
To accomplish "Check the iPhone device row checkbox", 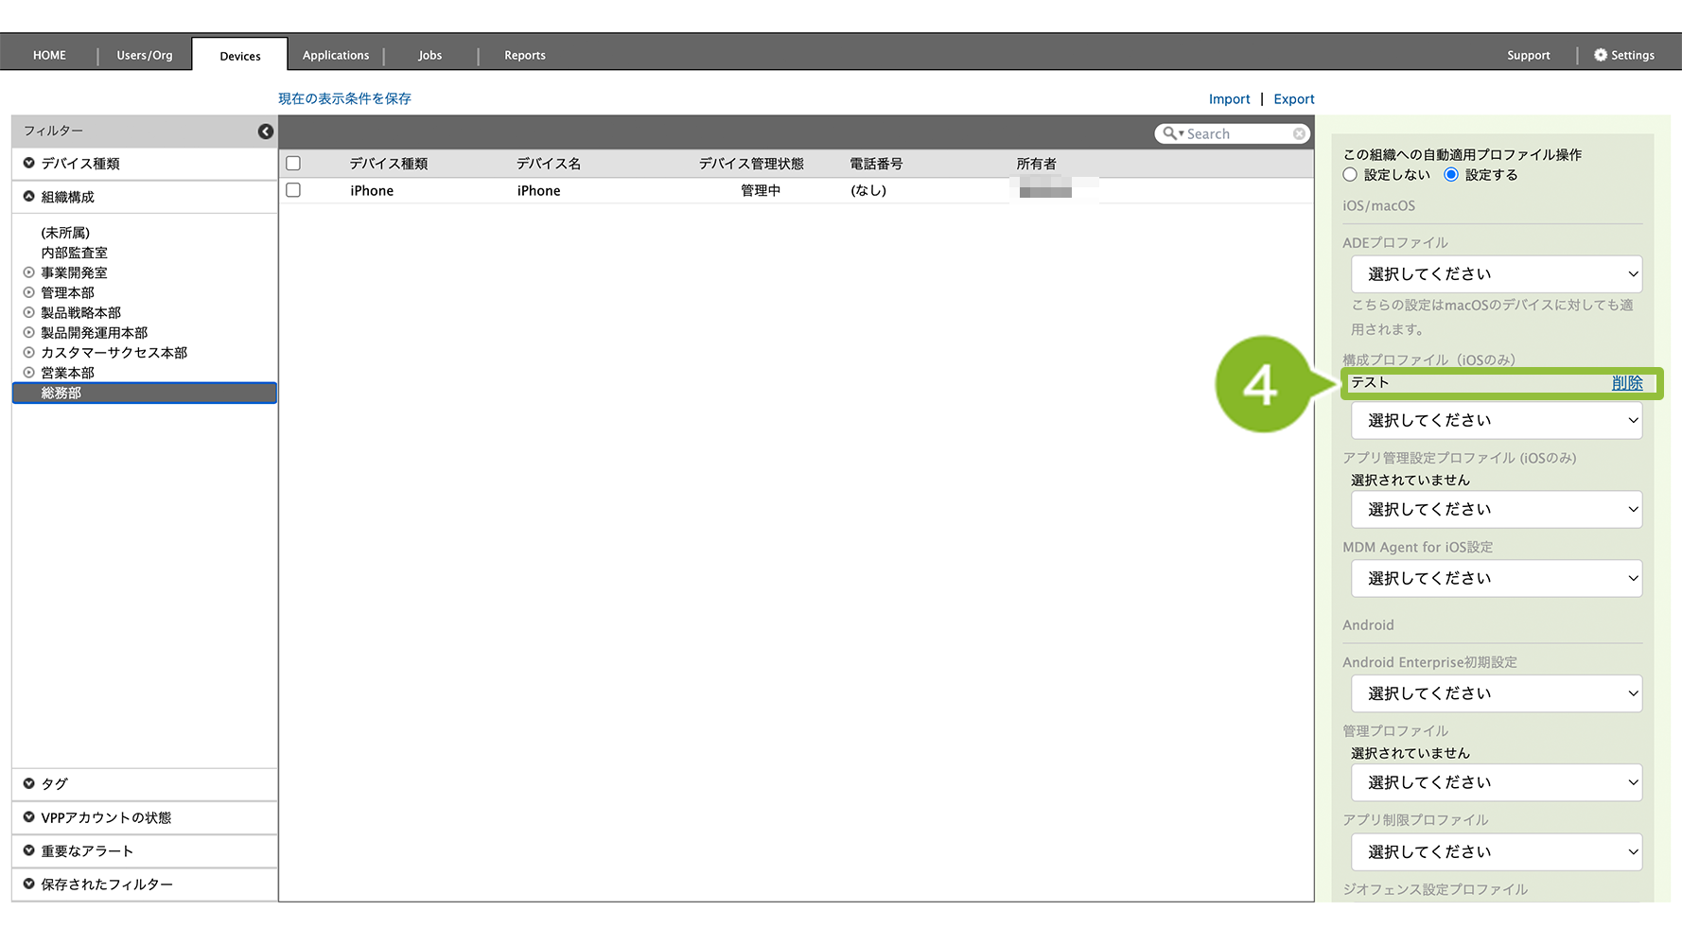I will pos(293,190).
